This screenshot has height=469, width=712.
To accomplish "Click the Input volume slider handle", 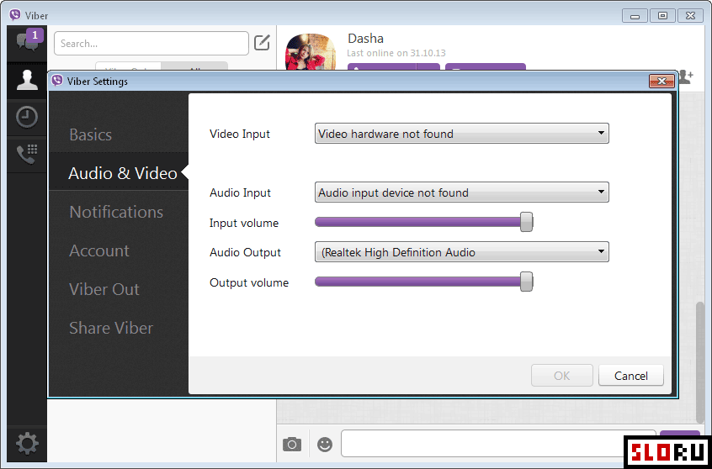I will click(526, 222).
